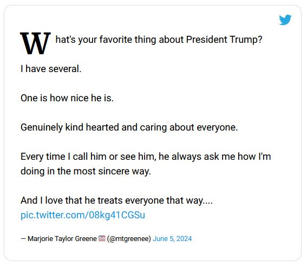The height and width of the screenshot is (267, 307).
Task: Open the pic.twitter.com/08kg41CGSu link
Action: (83, 215)
